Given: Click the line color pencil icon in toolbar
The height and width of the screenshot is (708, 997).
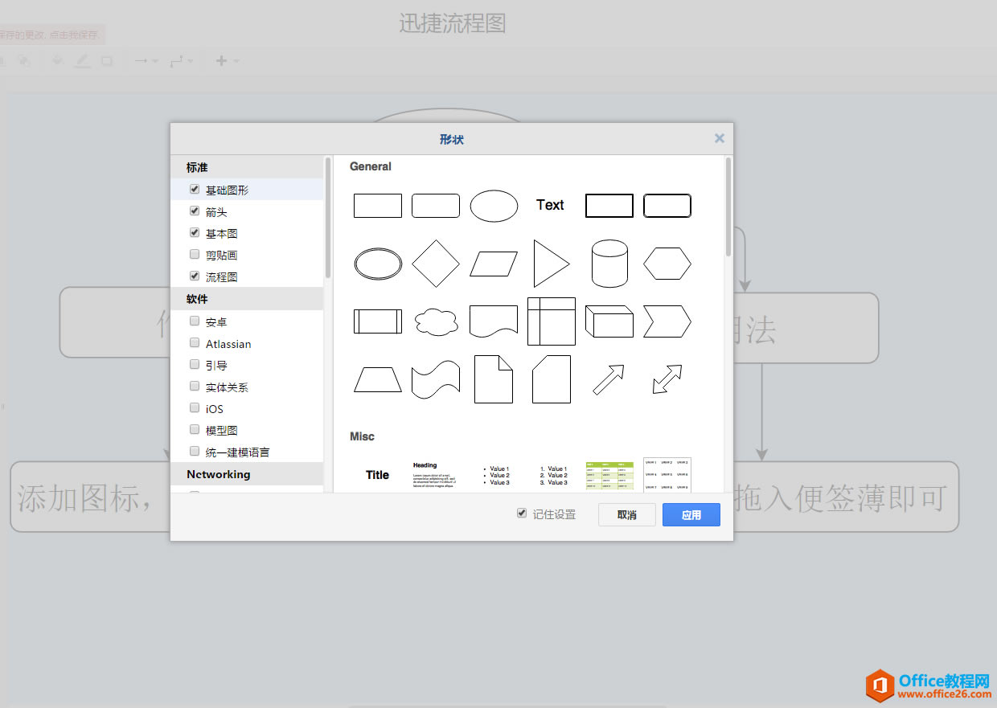Looking at the screenshot, I should pos(83,61).
